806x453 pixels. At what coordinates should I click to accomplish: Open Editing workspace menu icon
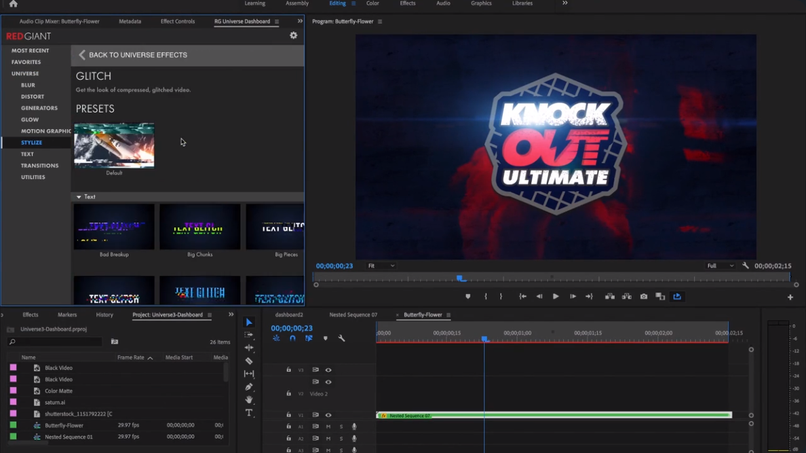tap(354, 3)
